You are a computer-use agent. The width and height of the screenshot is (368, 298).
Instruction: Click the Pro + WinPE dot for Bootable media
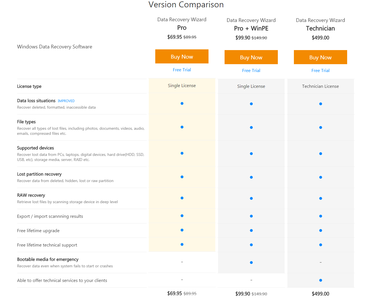251,263
